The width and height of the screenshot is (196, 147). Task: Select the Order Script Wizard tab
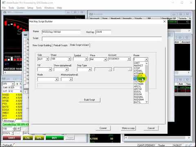click(x=79, y=45)
